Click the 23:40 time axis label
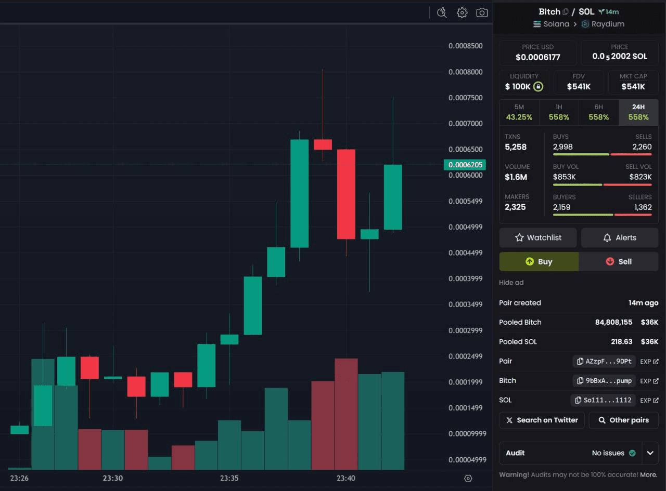Screen dimensions: 666x491 (345, 478)
